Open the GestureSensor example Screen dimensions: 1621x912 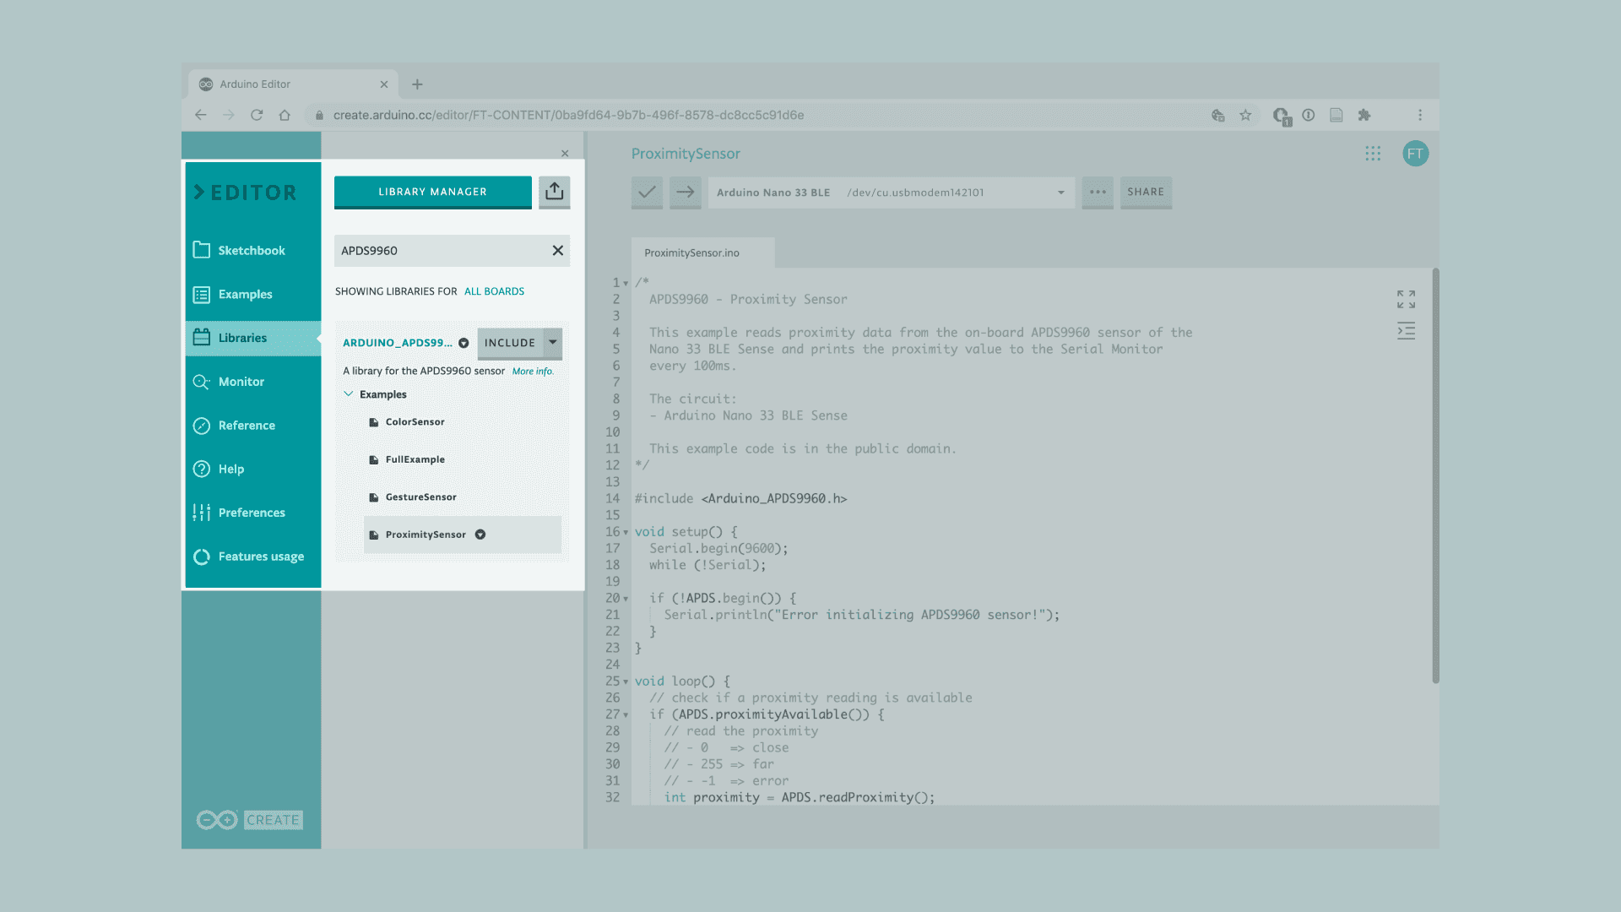click(x=420, y=497)
